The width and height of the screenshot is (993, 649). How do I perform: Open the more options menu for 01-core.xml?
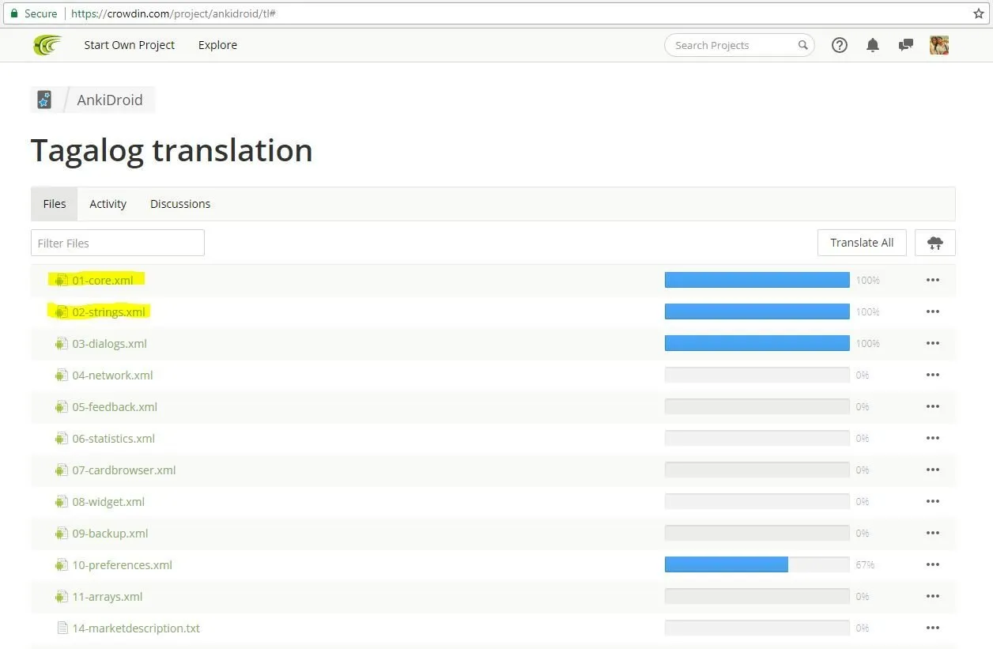point(933,280)
